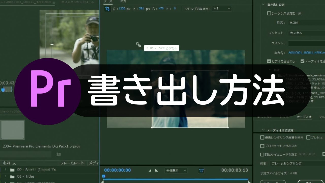Image resolution: width=325 pixels, height=183 pixels.
Task: Expand the 00 - Assets folder
Action: point(5,170)
